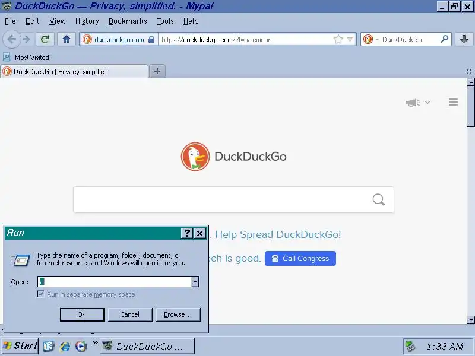
Task: Expand the quick launch overflow chevron
Action: click(95, 343)
